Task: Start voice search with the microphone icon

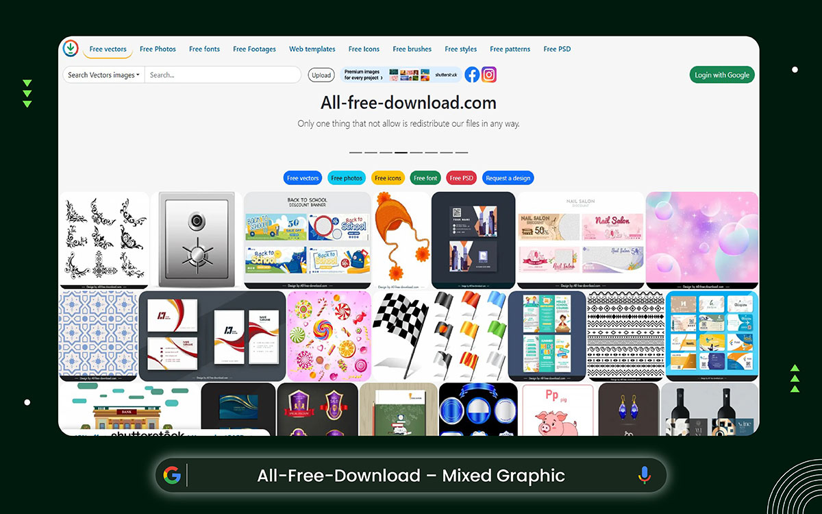Action: point(643,474)
